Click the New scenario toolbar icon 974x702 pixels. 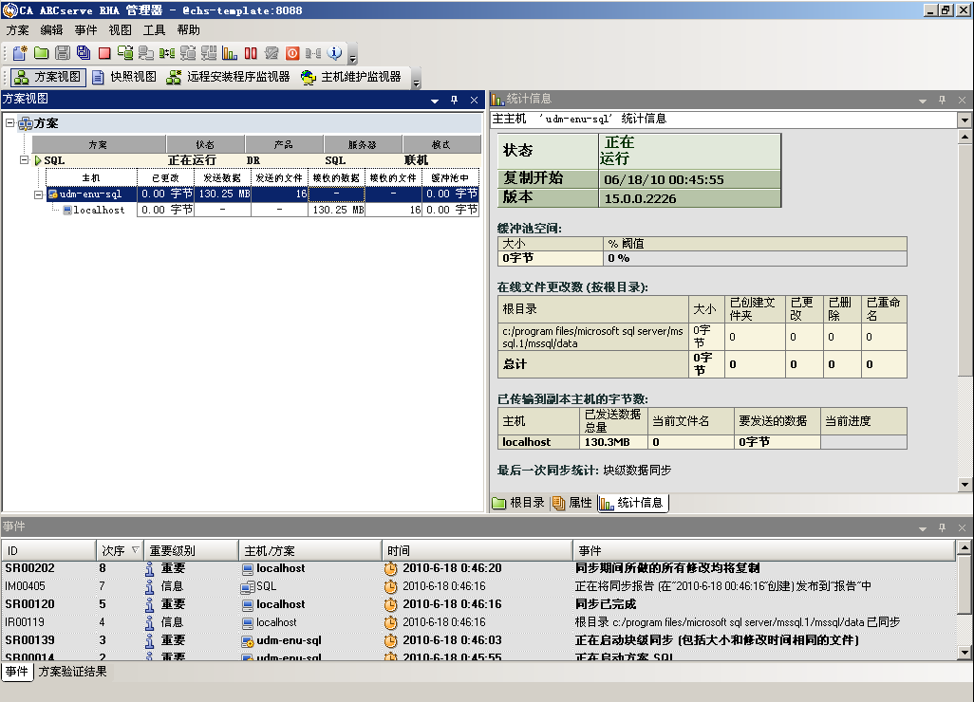tap(19, 53)
